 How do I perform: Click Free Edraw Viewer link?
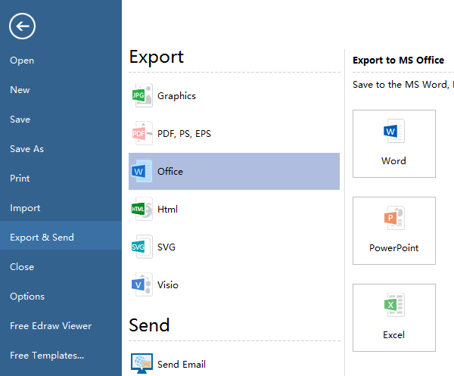click(x=51, y=326)
